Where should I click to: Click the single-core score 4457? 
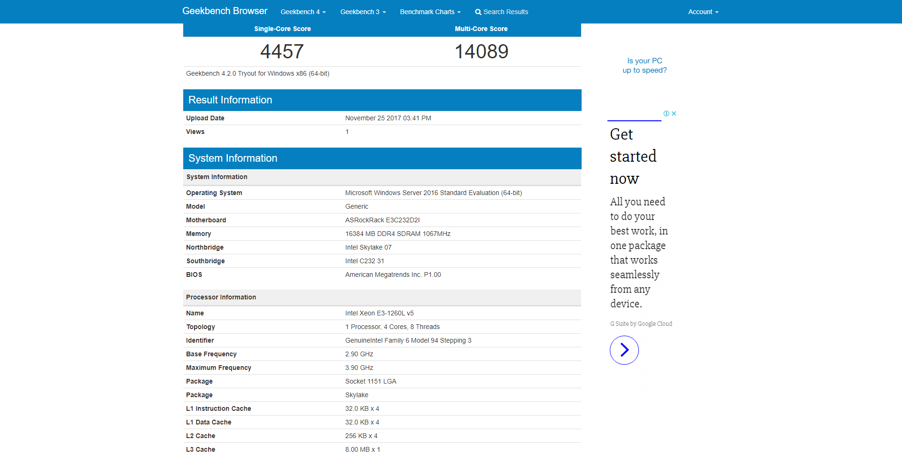tap(282, 51)
